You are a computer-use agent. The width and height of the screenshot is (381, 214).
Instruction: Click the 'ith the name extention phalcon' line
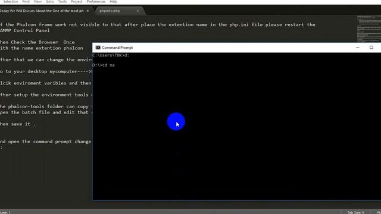tap(42, 48)
